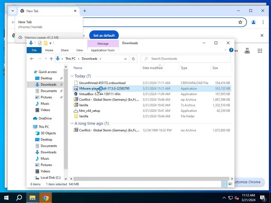Open pinned Pictures under Quick access
The height and width of the screenshot is (203, 271).
(x=46, y=97)
